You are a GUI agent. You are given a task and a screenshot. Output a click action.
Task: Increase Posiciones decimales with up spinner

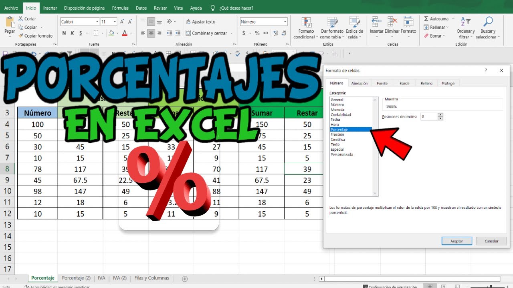tap(440, 115)
